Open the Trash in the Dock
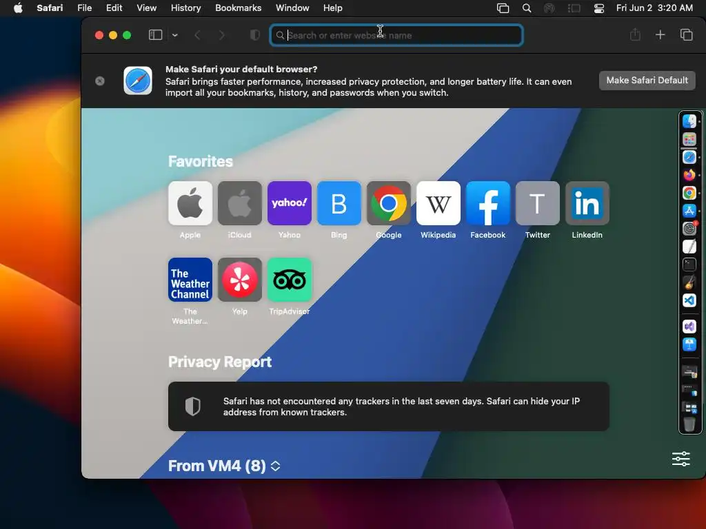706x529 pixels. point(689,424)
